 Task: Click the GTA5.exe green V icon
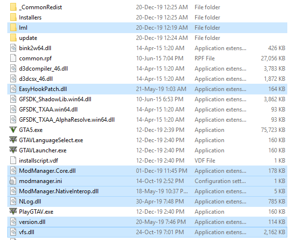(13, 130)
